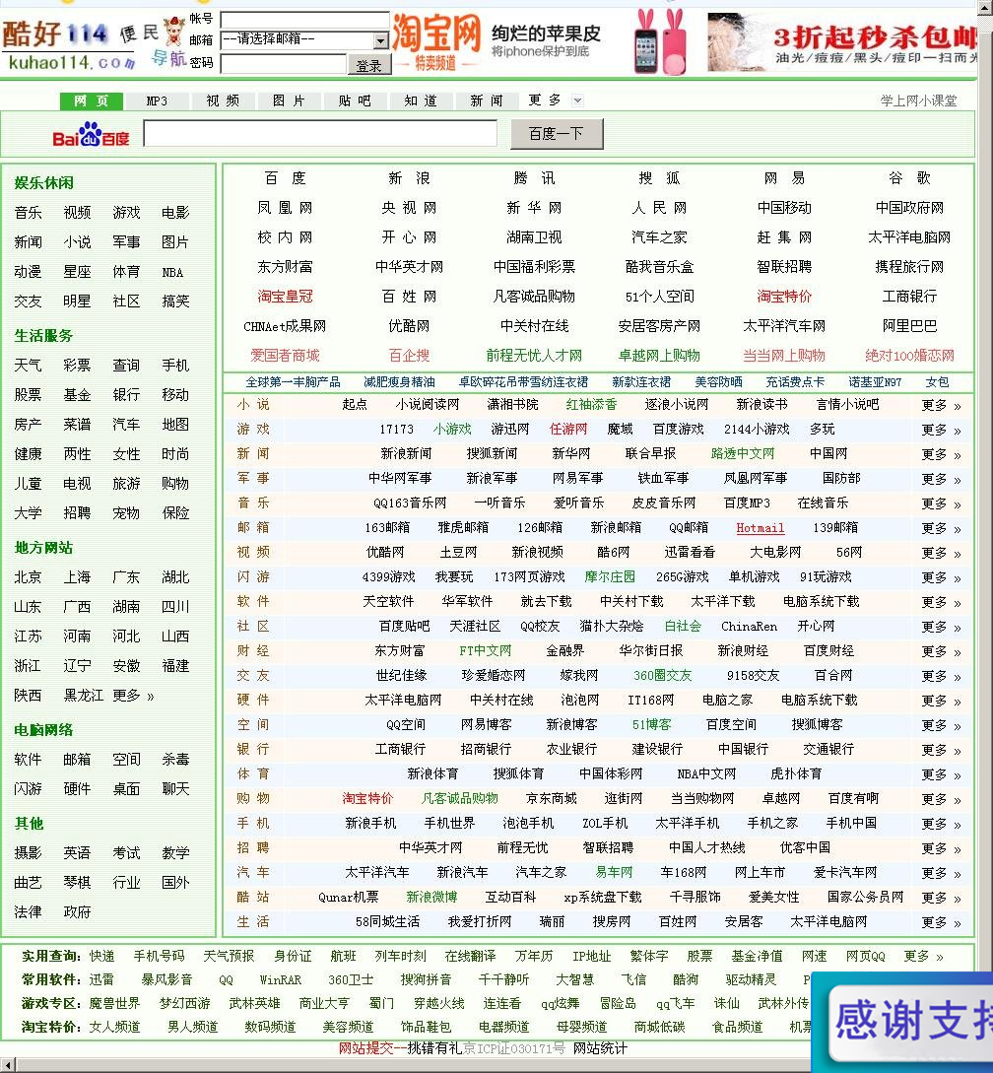Viewport: 993px width, 1073px height.
Task: Click the 58同城生活 link
Action: pos(387,922)
